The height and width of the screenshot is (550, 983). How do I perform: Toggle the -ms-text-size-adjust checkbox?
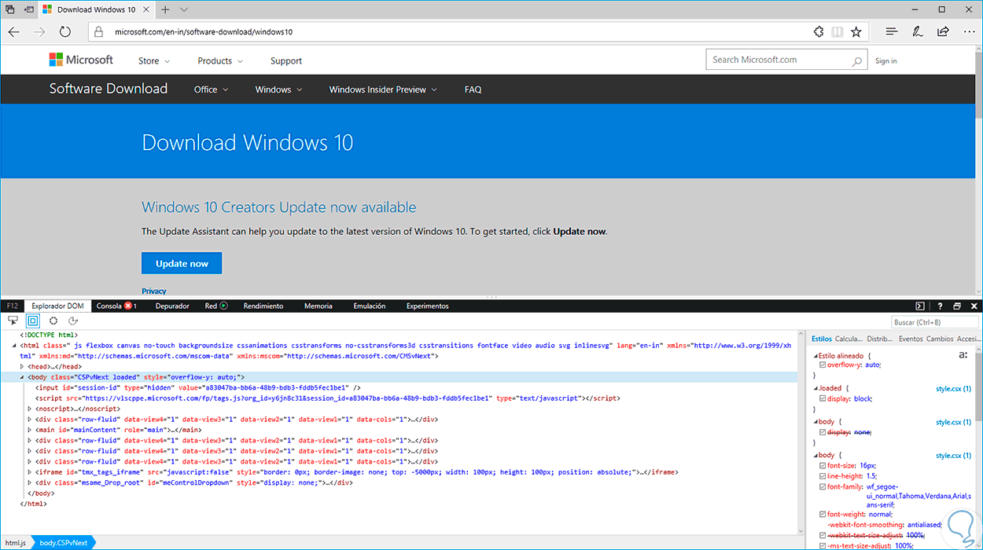[823, 545]
